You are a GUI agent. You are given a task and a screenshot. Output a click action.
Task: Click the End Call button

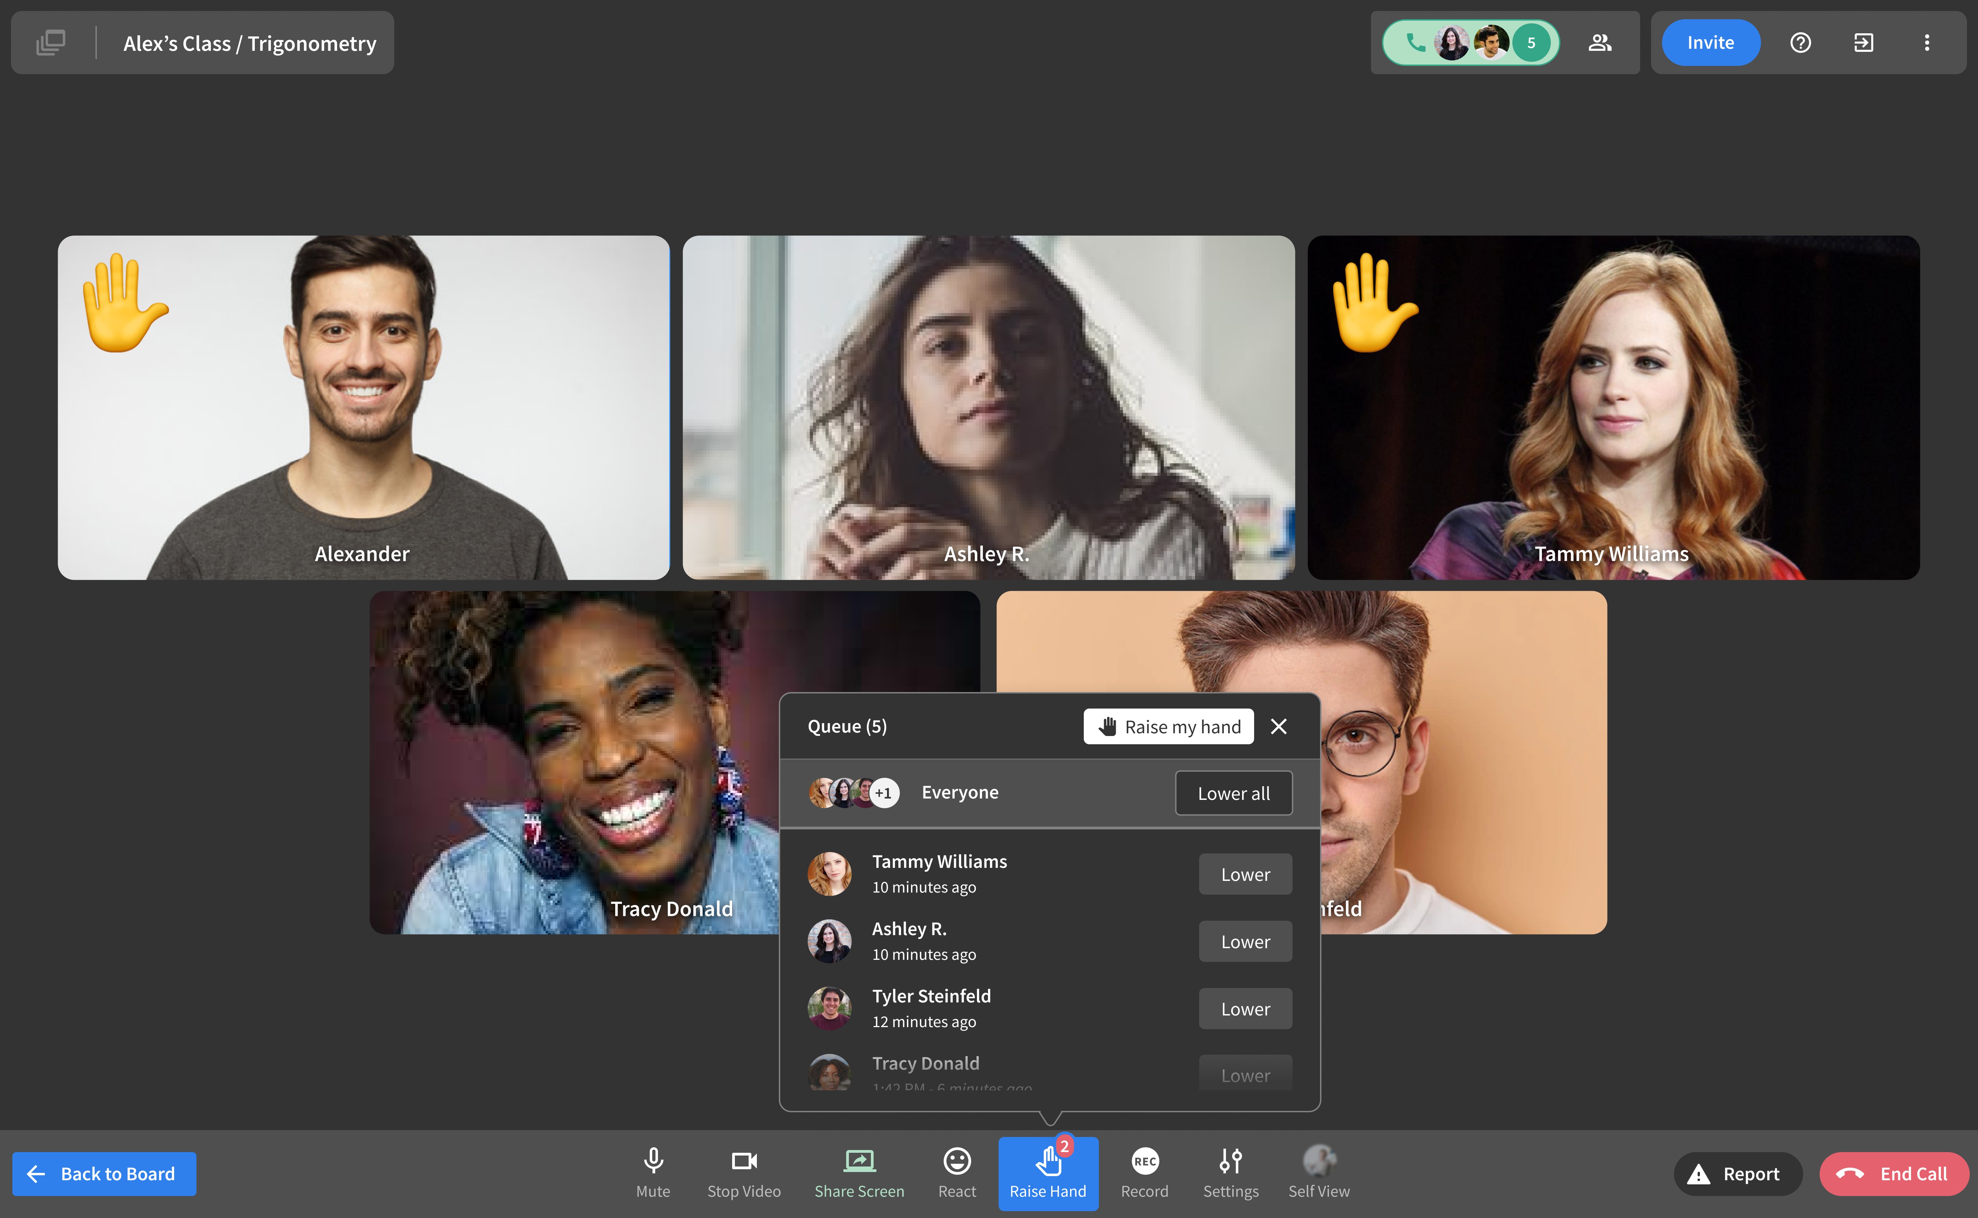tap(1894, 1174)
